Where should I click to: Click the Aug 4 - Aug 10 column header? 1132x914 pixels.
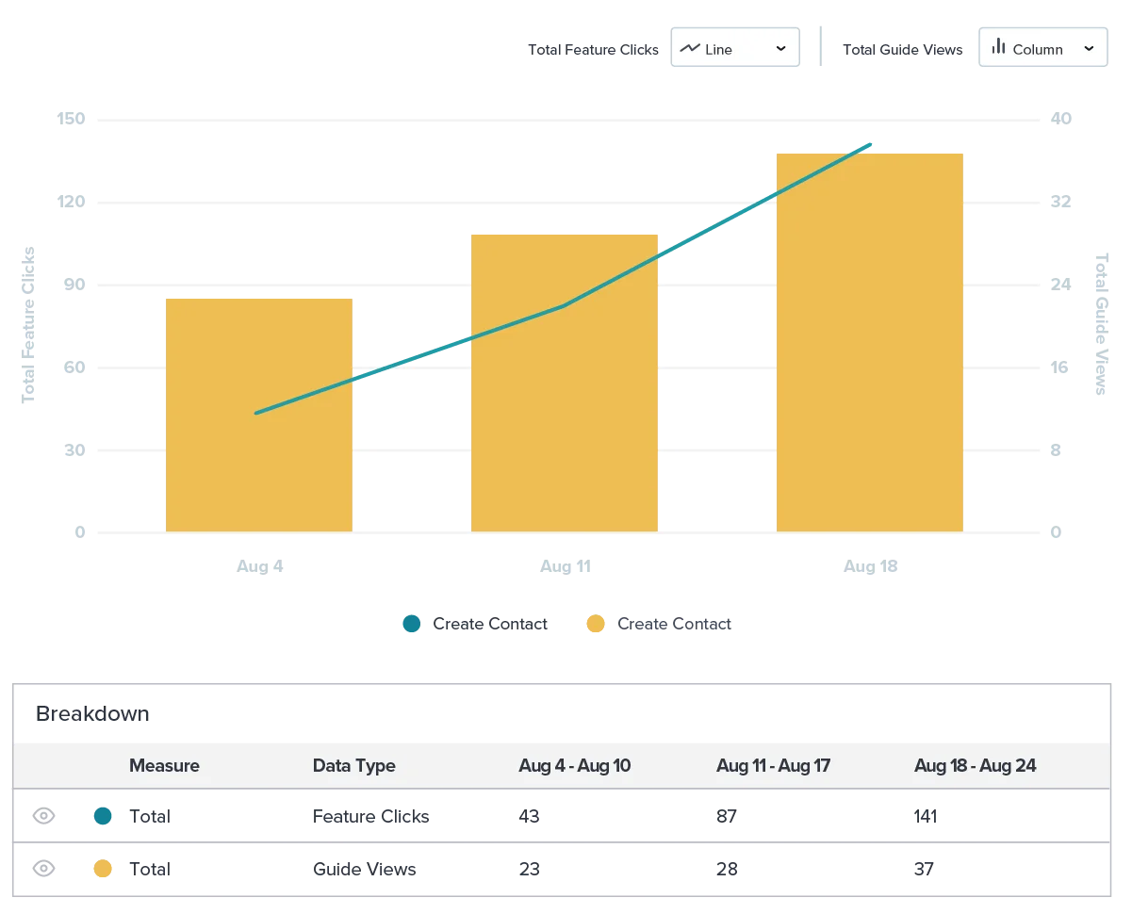coord(574,765)
